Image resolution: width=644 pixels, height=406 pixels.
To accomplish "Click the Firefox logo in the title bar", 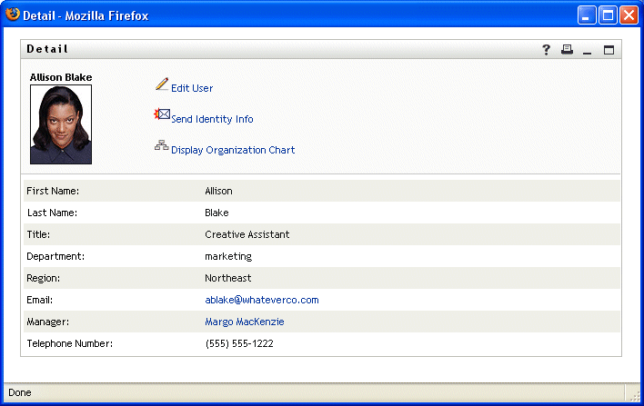I will click(13, 15).
